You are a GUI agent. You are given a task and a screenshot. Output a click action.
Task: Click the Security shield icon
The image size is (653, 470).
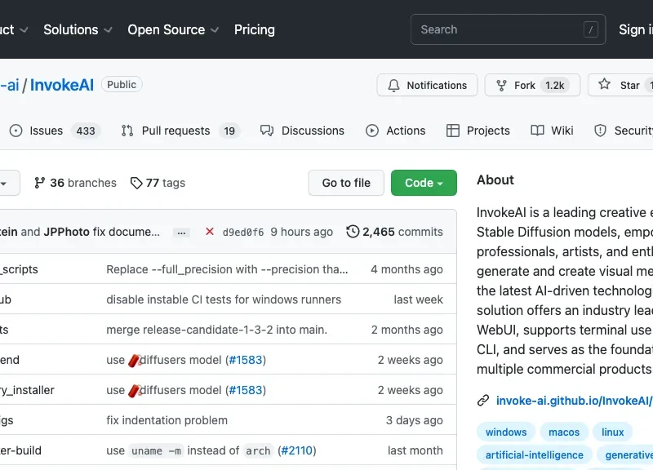(x=600, y=131)
